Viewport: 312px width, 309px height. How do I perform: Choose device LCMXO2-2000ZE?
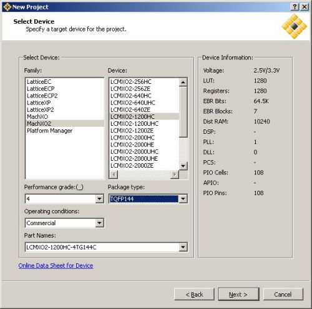pyautogui.click(x=144, y=166)
